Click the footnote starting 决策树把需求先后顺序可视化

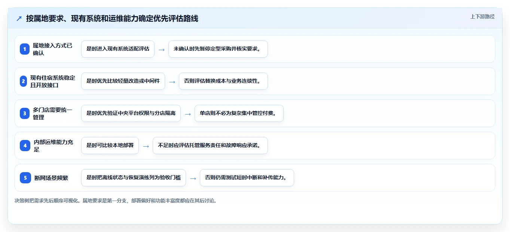(x=116, y=201)
